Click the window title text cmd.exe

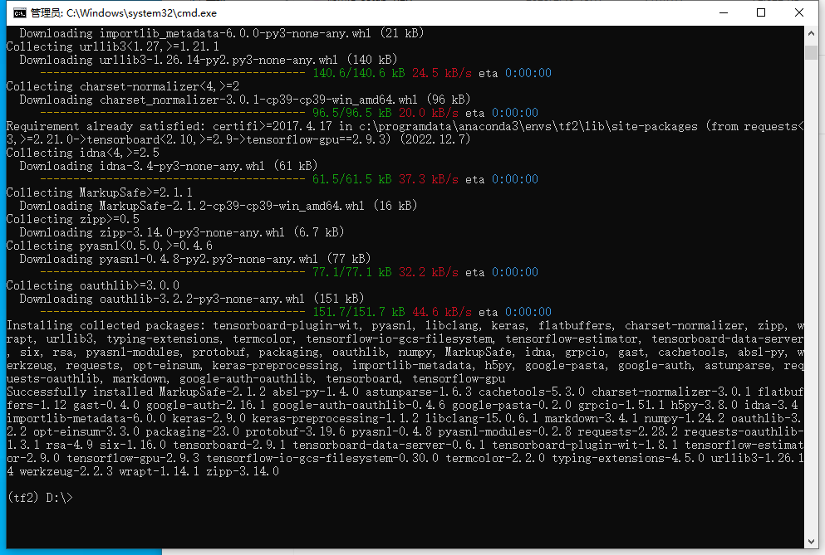coord(124,13)
